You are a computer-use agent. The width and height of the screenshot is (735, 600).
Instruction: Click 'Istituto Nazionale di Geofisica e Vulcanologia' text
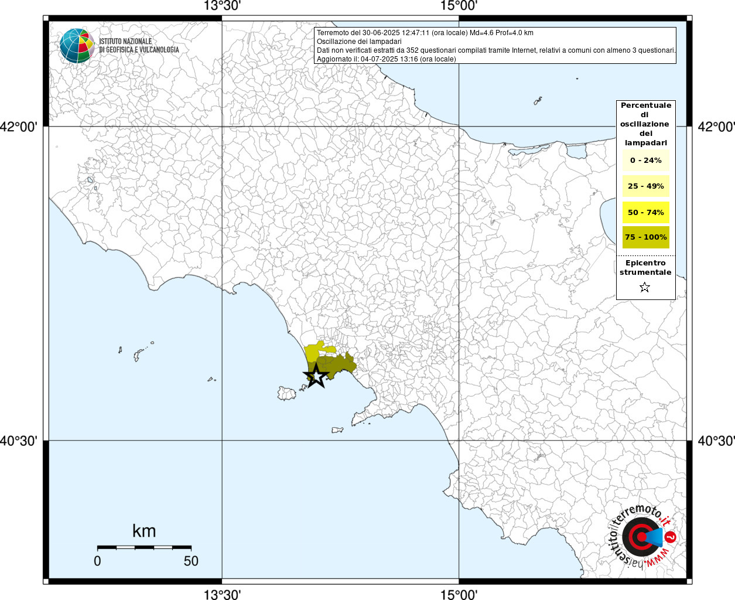[x=139, y=46]
